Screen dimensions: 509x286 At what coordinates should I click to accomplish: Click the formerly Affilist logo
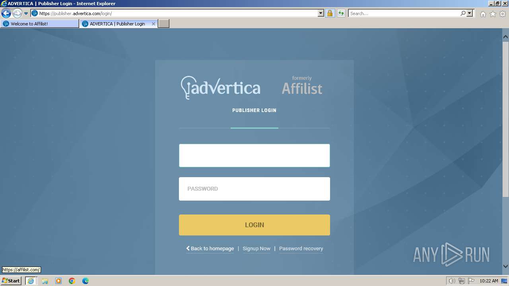coord(302,85)
